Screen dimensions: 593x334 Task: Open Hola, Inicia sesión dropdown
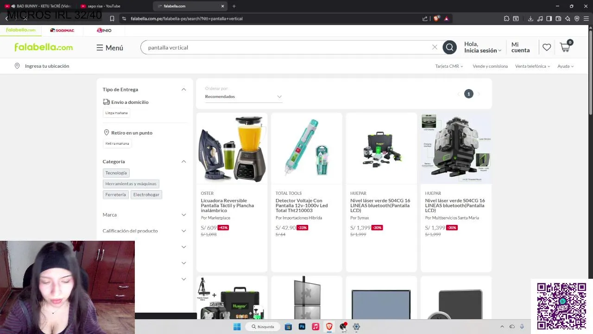pos(483,47)
